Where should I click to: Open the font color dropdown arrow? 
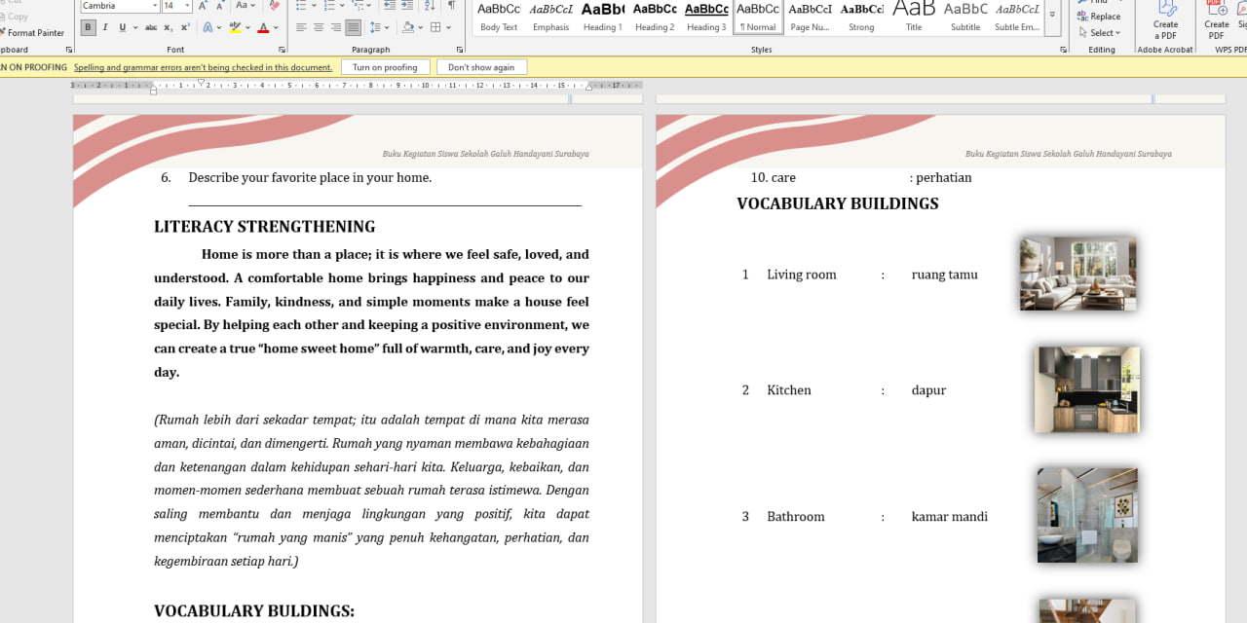pyautogui.click(x=276, y=27)
